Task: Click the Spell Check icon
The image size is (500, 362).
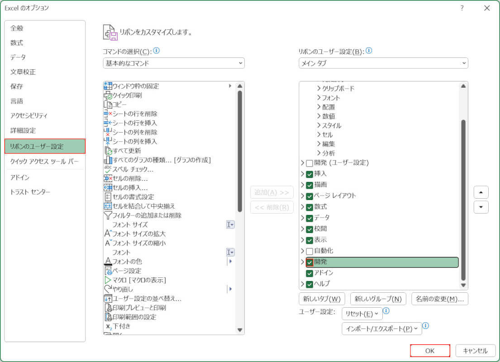Action: [x=108, y=169]
